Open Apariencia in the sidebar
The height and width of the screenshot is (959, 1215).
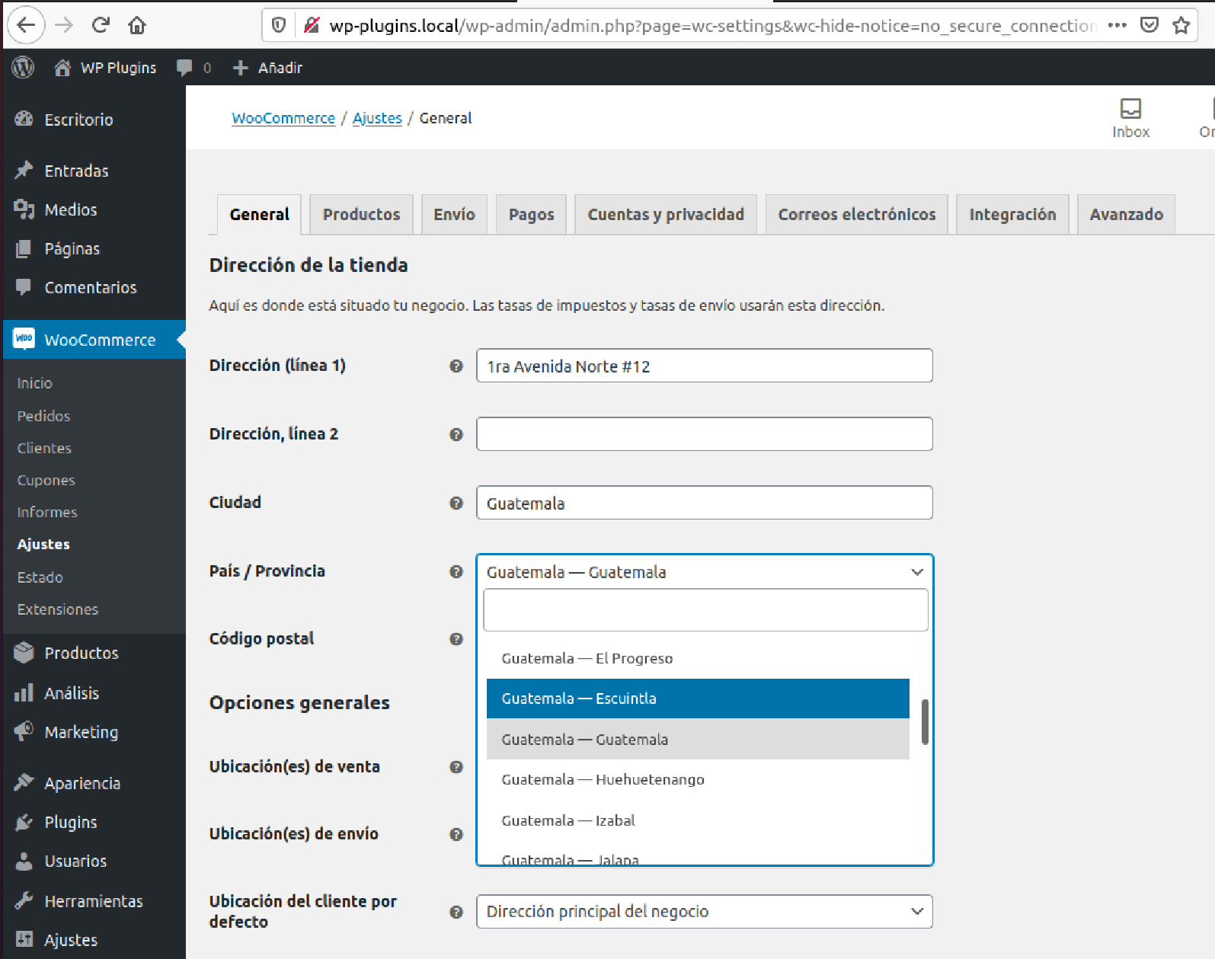coord(94,783)
